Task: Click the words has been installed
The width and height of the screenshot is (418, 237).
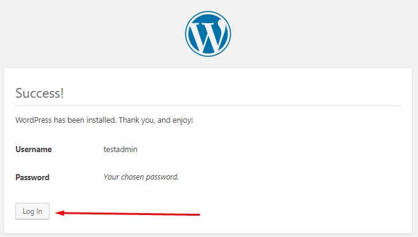Action: [x=85, y=120]
